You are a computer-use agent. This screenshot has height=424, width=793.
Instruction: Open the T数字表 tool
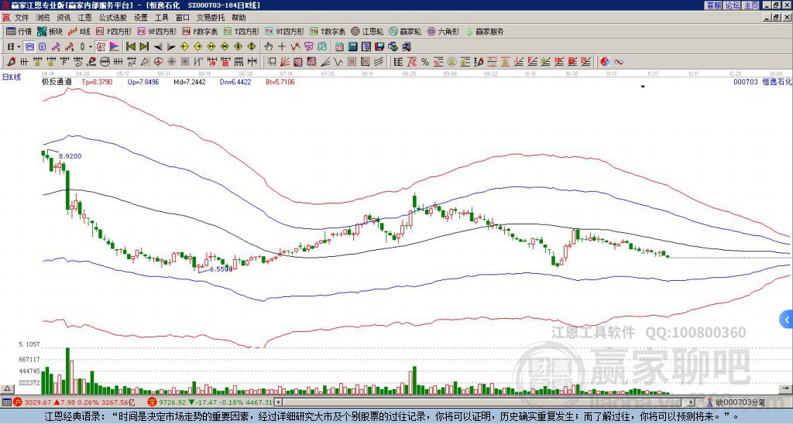coord(328,31)
